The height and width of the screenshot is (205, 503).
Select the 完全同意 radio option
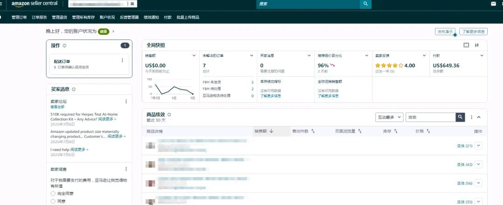[53, 193]
